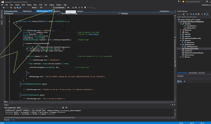Select RaspberryPi_TemporaryKey.pfx in Solution Explorer
This screenshot has height=124, width=211.
click(x=194, y=53)
